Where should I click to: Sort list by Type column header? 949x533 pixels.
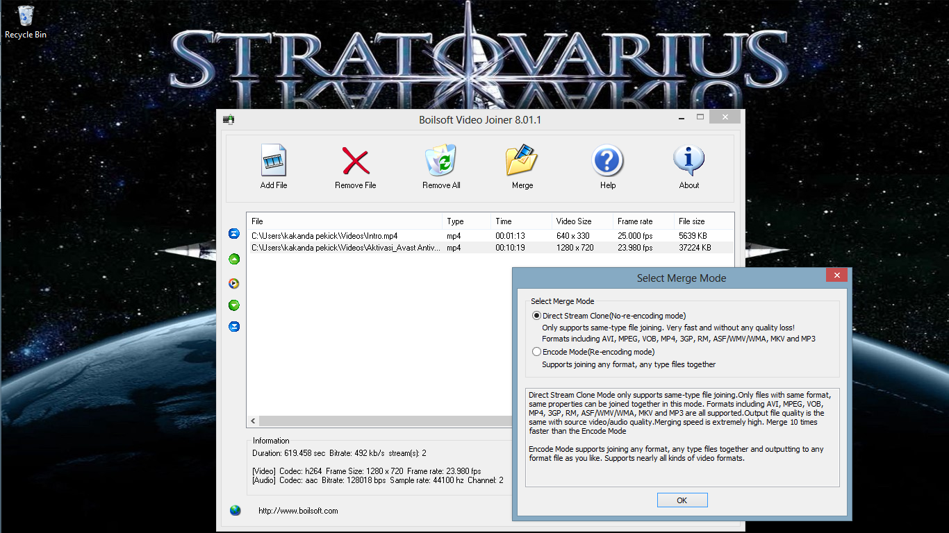[466, 221]
